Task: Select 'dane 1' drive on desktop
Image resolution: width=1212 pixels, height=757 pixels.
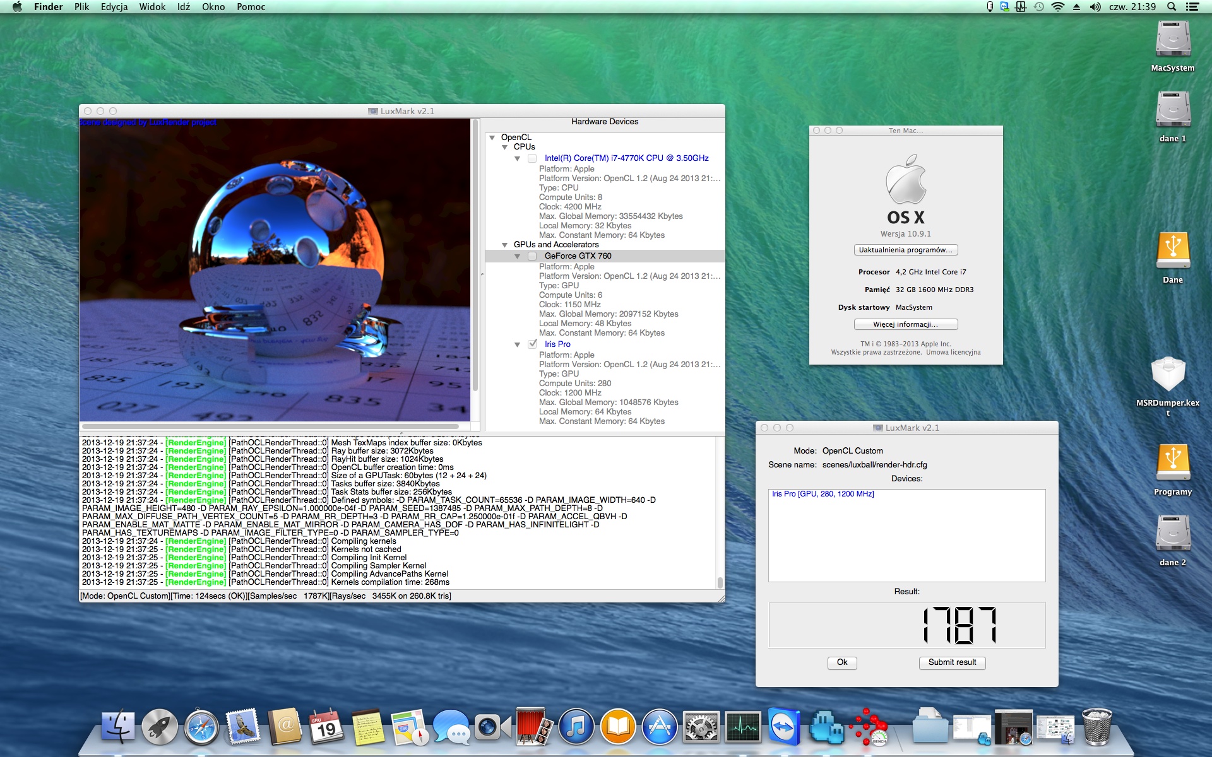Action: (1173, 117)
